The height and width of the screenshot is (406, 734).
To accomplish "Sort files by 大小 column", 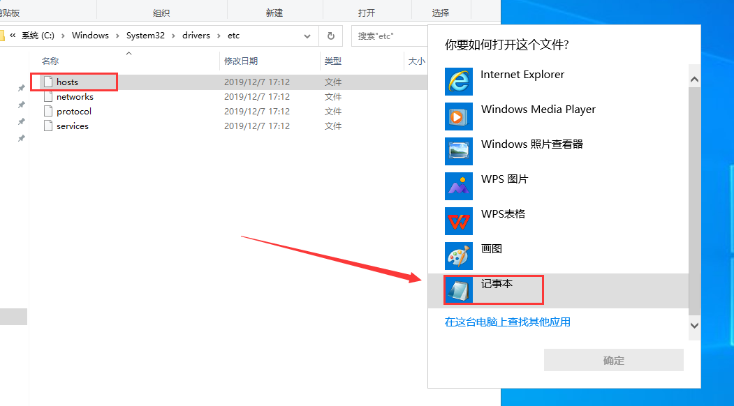I will (x=417, y=61).
